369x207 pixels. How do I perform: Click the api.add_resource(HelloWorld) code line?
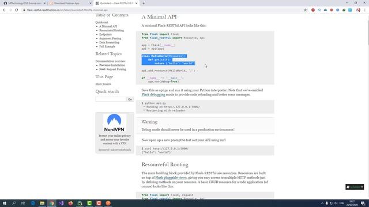point(168,71)
